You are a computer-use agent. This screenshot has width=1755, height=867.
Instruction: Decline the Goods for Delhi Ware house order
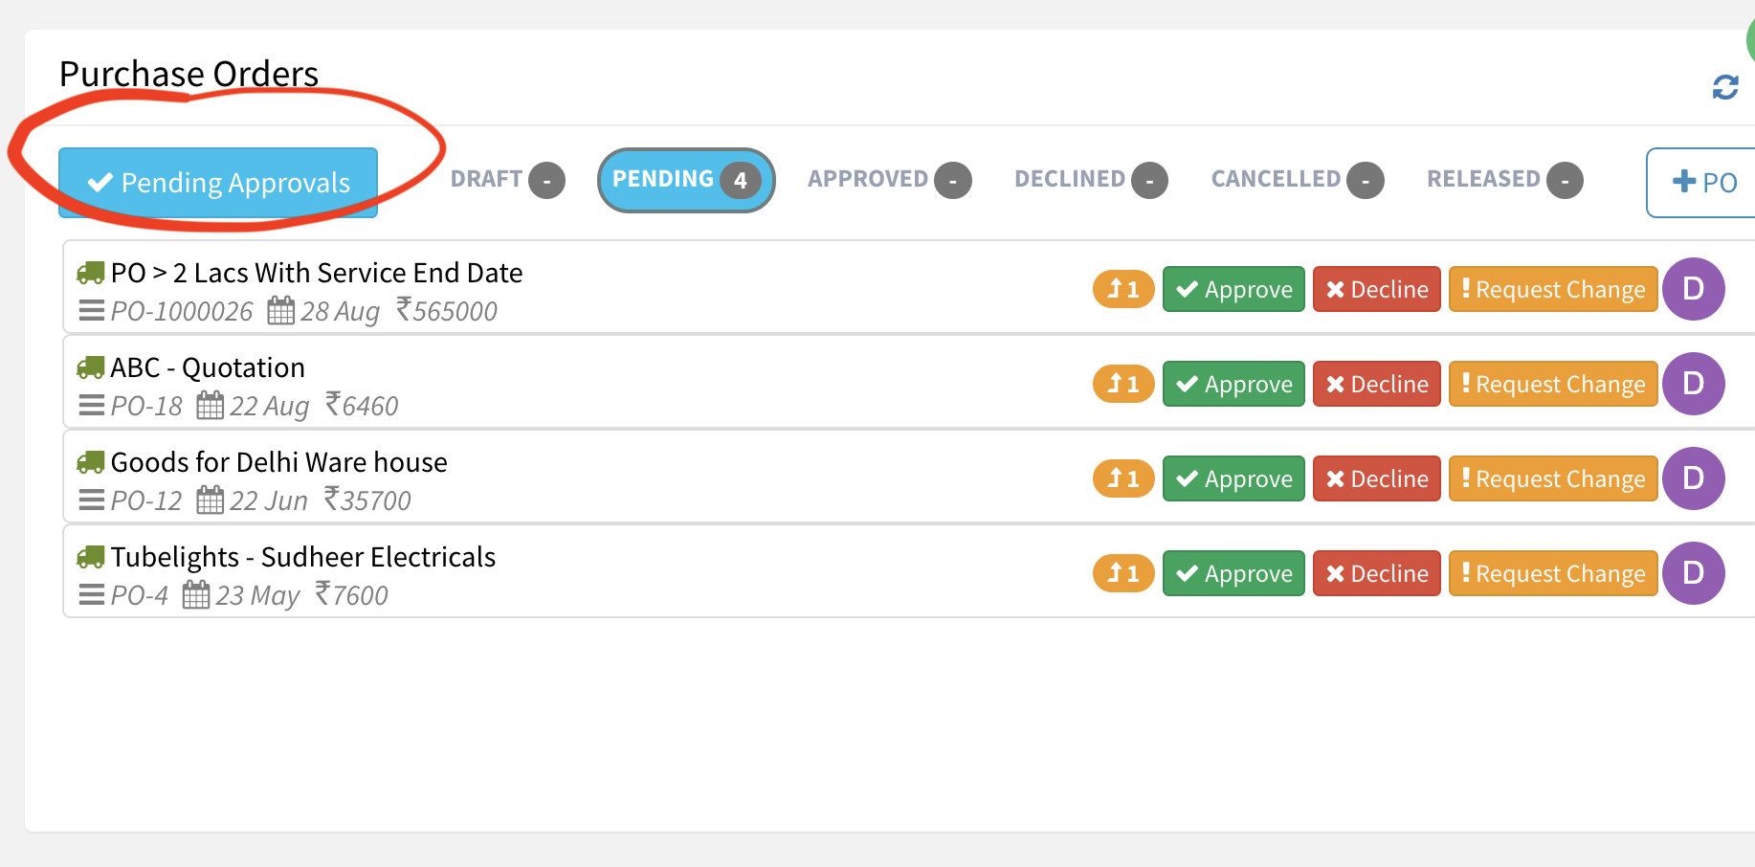pyautogui.click(x=1376, y=478)
